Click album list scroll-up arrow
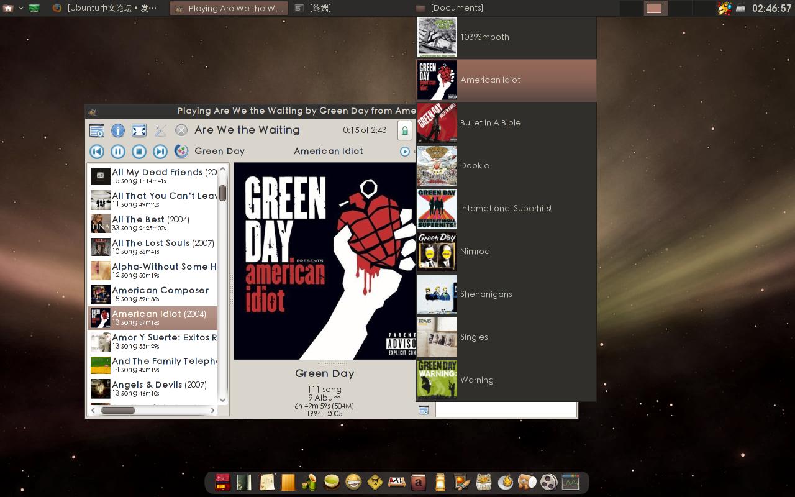Viewport: 795px width, 497px height. click(x=223, y=169)
